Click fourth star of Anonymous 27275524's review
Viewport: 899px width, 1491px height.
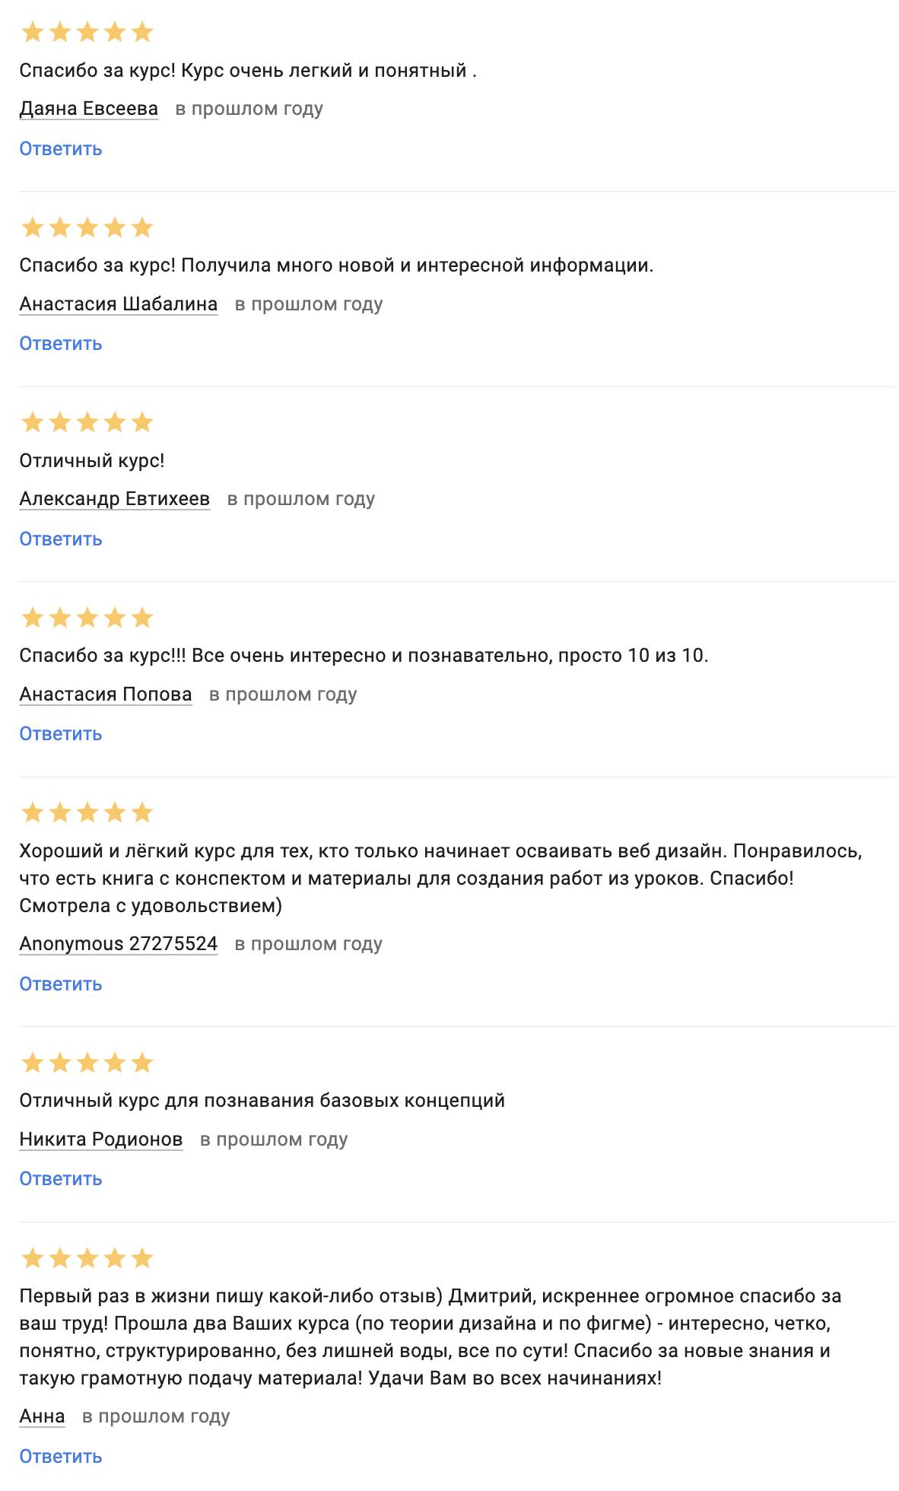click(x=115, y=813)
